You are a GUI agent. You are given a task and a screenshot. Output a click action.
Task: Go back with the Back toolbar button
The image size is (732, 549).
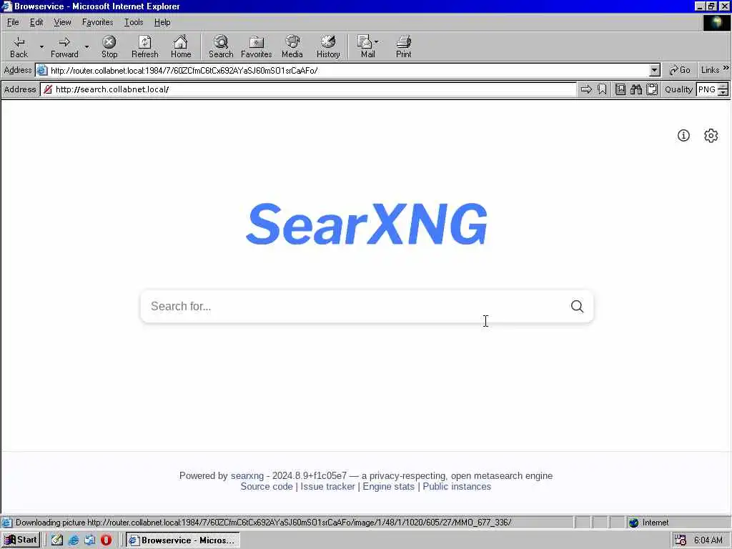click(x=19, y=47)
